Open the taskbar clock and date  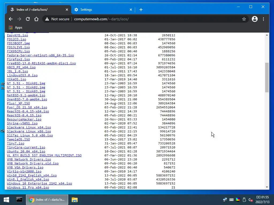262,200
